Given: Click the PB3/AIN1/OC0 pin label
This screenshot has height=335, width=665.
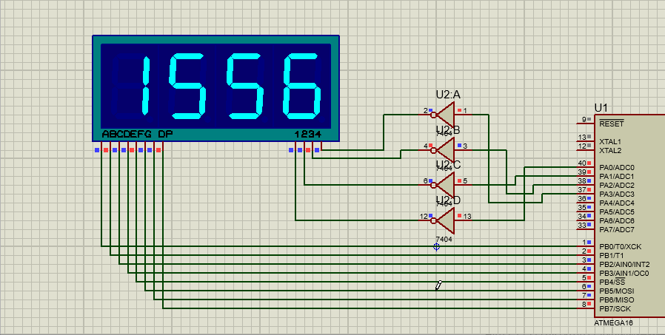Looking at the screenshot, I should tap(624, 274).
